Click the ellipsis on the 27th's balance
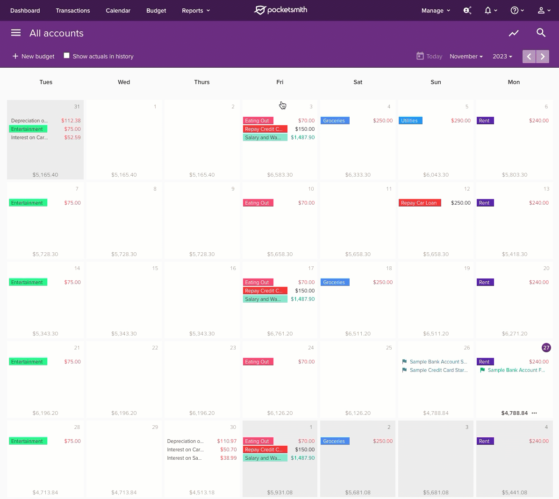Viewport: 559px width, 499px height. (534, 413)
